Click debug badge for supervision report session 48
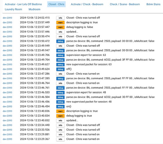Viewport: 163px width, 144px height. pyautogui.click(x=60, y=92)
